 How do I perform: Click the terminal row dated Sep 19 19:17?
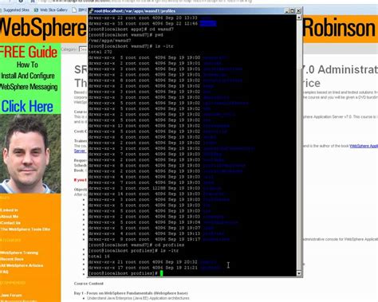(159, 239)
